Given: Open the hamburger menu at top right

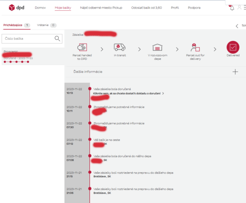Looking at the screenshot, I should pos(245,7).
